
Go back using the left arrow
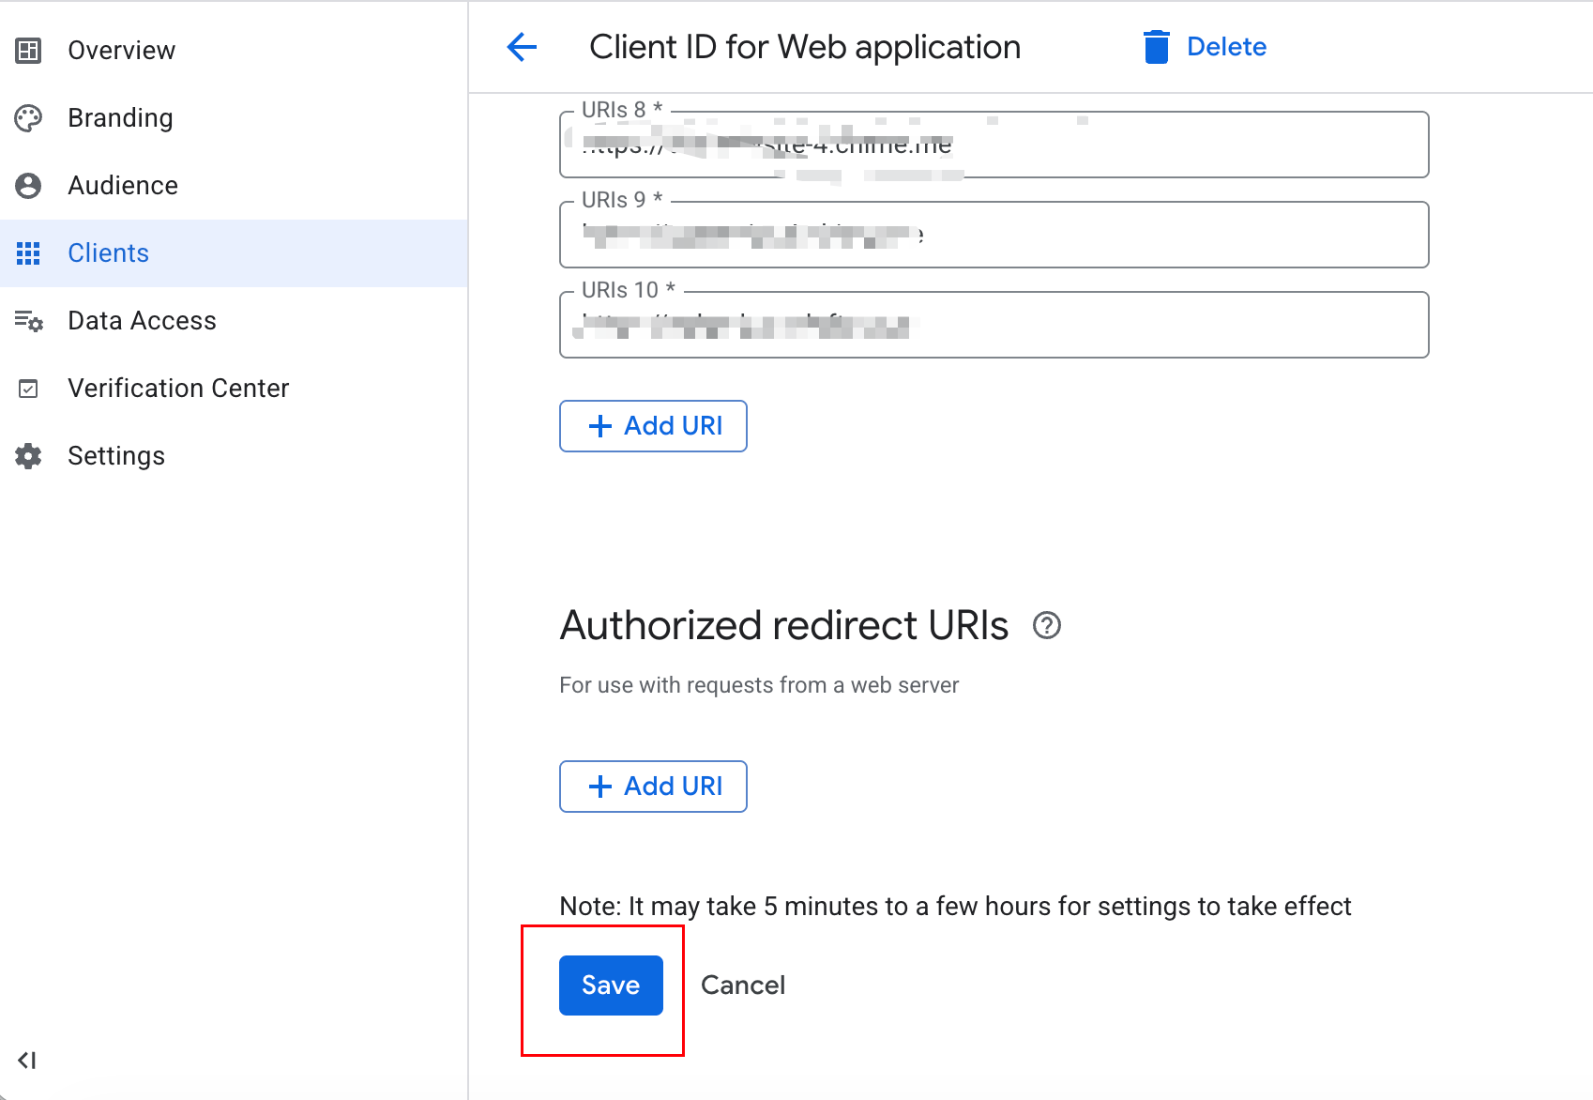(522, 47)
